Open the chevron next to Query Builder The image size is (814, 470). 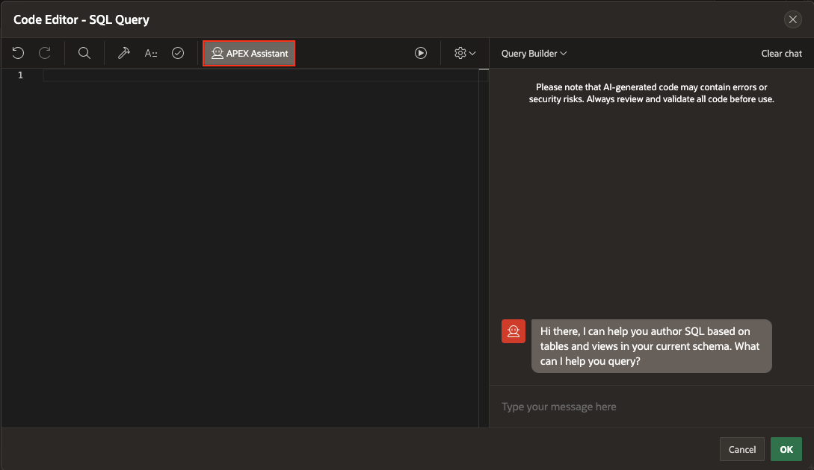564,53
